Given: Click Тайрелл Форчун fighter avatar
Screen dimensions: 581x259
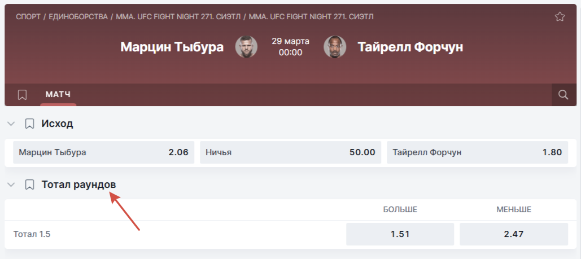Looking at the screenshot, I should pyautogui.click(x=335, y=47).
